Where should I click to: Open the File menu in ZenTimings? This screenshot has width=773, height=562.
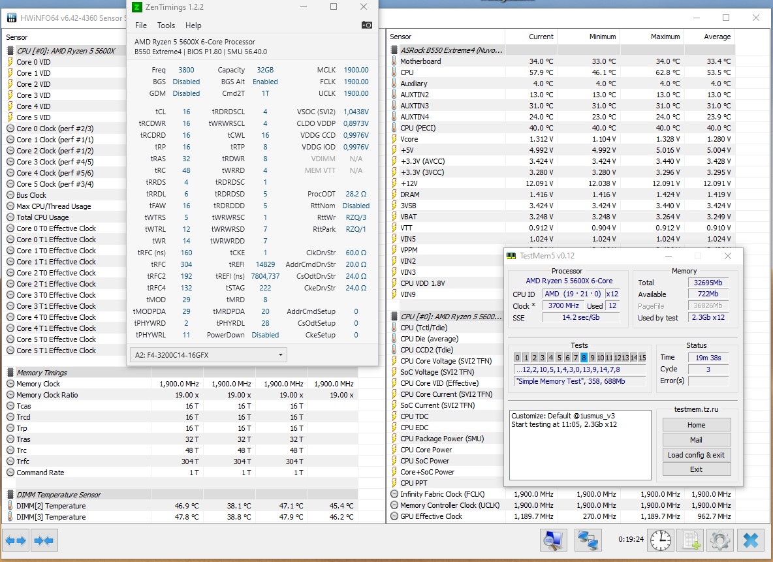(x=141, y=25)
